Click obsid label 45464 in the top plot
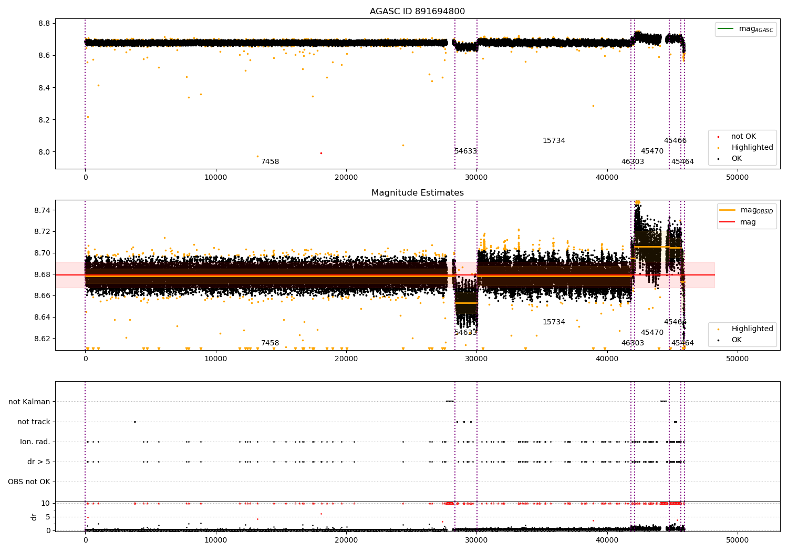This screenshot has height=552, width=788. (x=682, y=162)
